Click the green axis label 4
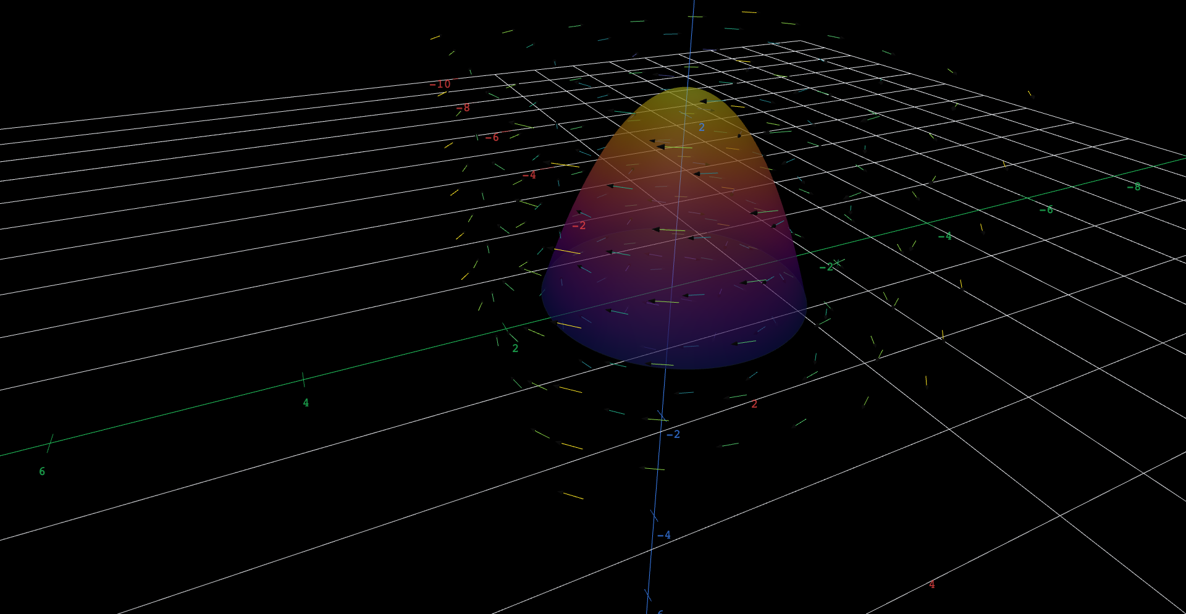Image resolution: width=1186 pixels, height=614 pixels. pyautogui.click(x=306, y=403)
